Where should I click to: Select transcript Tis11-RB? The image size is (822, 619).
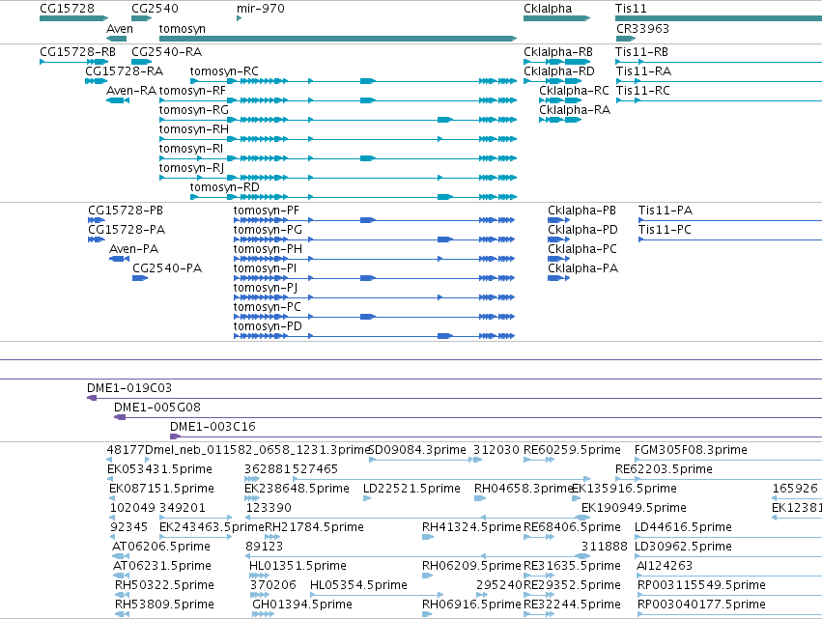719,62
